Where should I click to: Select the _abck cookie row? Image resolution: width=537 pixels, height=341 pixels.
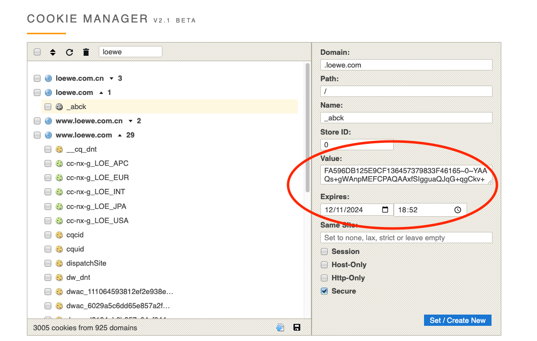tap(170, 107)
